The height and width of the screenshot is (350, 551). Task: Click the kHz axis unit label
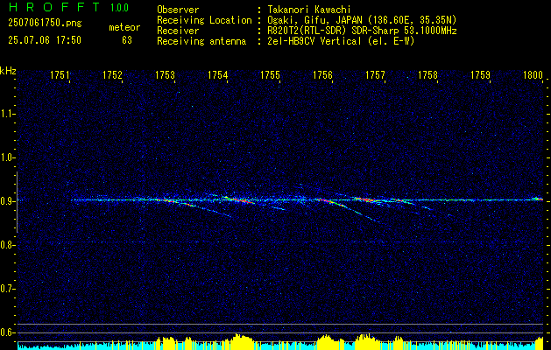[x=8, y=71]
